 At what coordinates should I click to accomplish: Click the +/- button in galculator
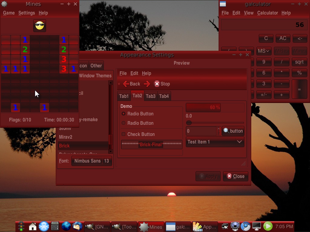(x=264, y=95)
